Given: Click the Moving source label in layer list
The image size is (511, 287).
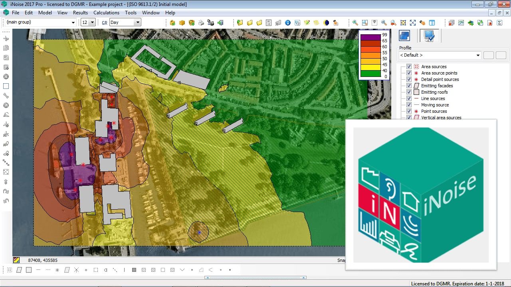Looking at the screenshot, I should point(435,105).
